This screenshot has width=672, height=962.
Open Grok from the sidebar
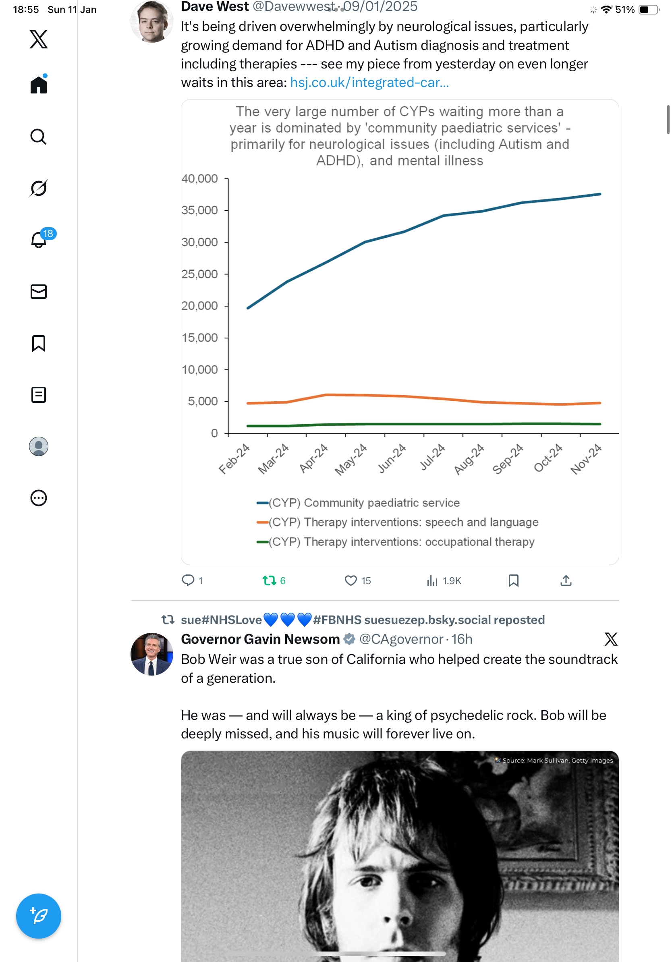coord(39,188)
